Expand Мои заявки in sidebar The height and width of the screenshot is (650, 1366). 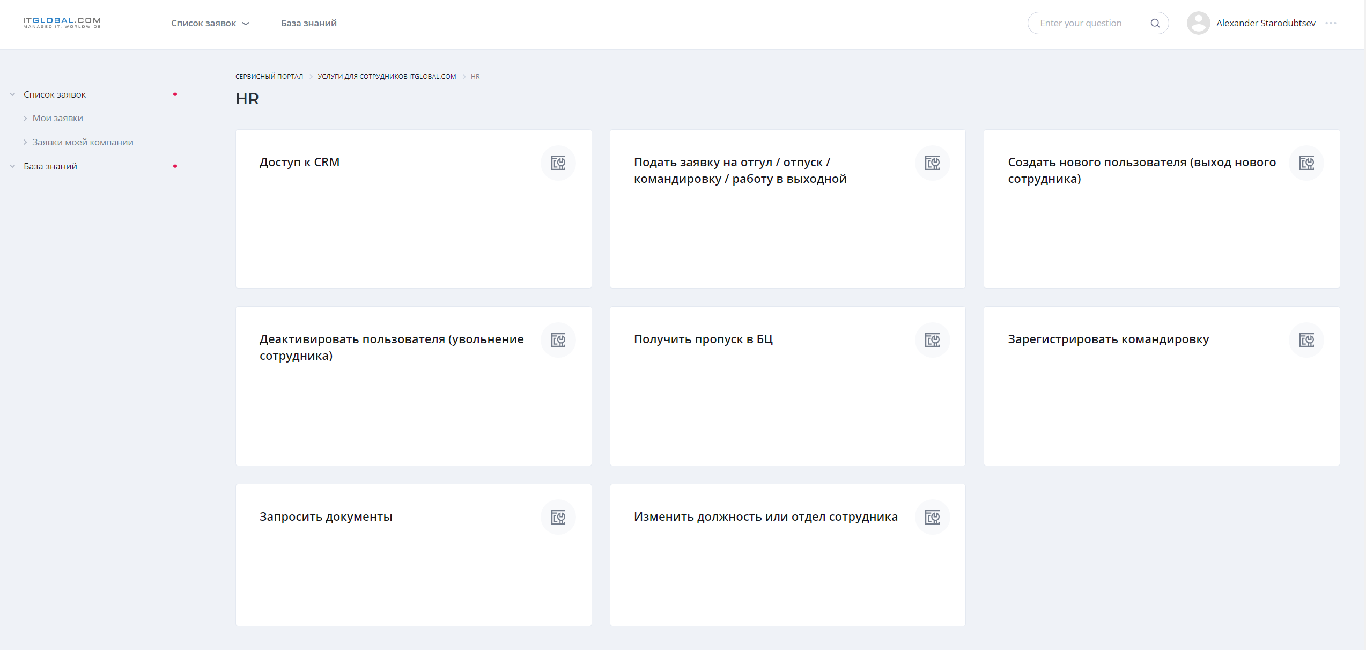click(x=25, y=119)
